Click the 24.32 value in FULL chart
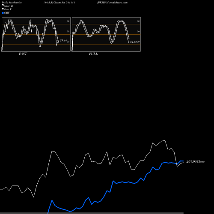214x214 pixels. coord(134,42)
